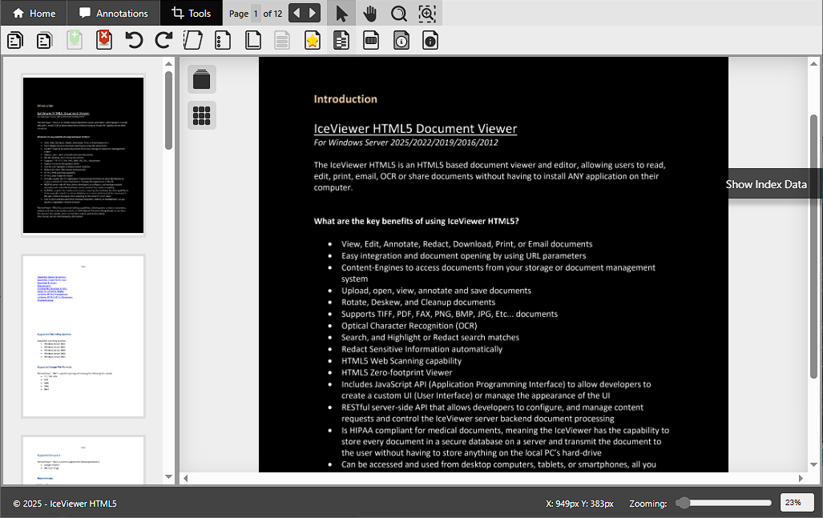The width and height of the screenshot is (823, 518).
Task: Click 'Redact Sensitive Information automatically' bullet
Action: click(x=422, y=349)
